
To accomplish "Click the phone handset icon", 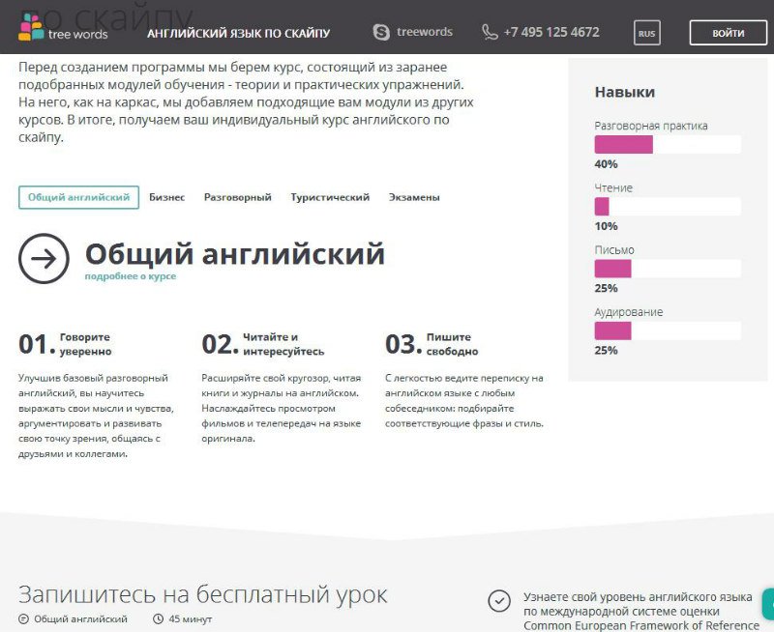I will point(490,33).
